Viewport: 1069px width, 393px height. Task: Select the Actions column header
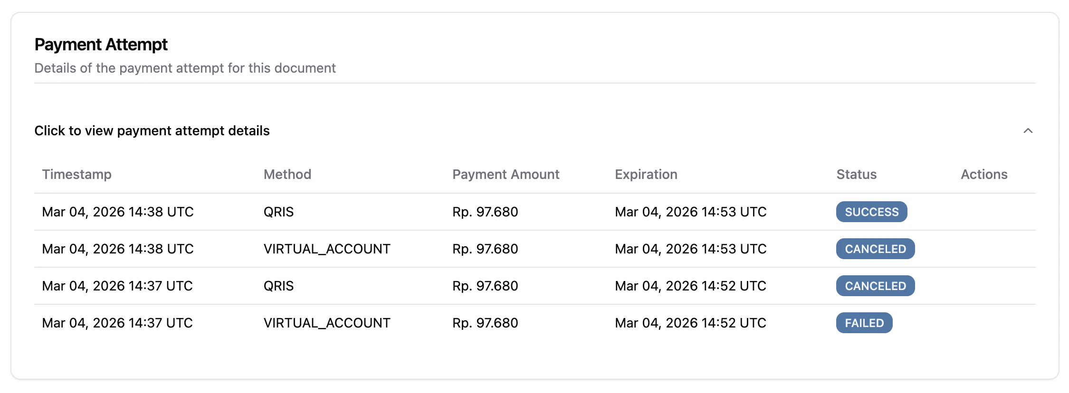984,174
